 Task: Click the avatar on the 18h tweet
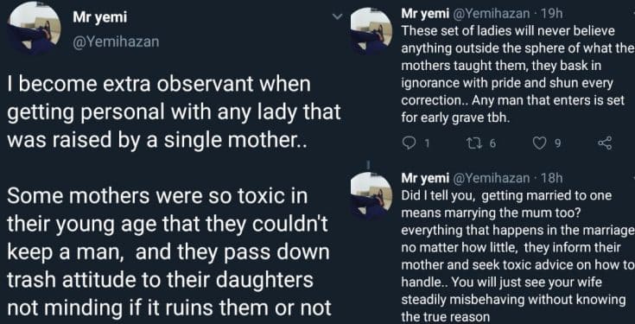[371, 194]
